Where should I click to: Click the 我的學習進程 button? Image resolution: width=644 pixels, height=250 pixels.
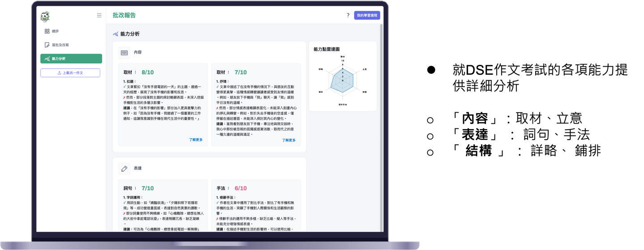pos(367,15)
